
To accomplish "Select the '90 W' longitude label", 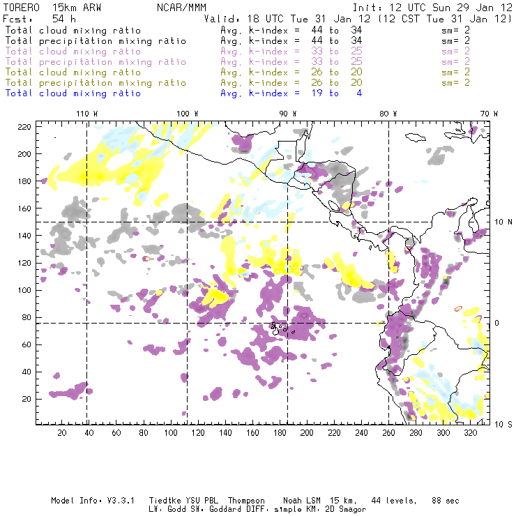I will click(288, 114).
